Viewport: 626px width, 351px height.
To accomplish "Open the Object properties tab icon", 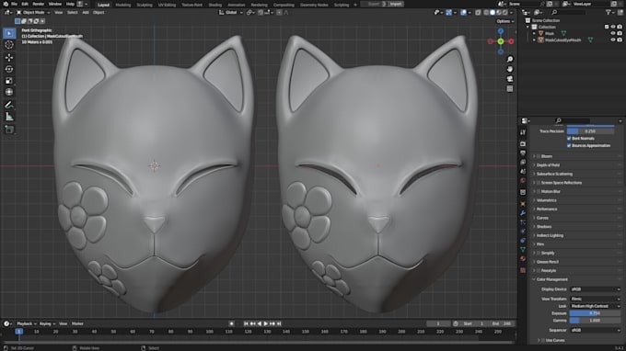I will (x=523, y=204).
